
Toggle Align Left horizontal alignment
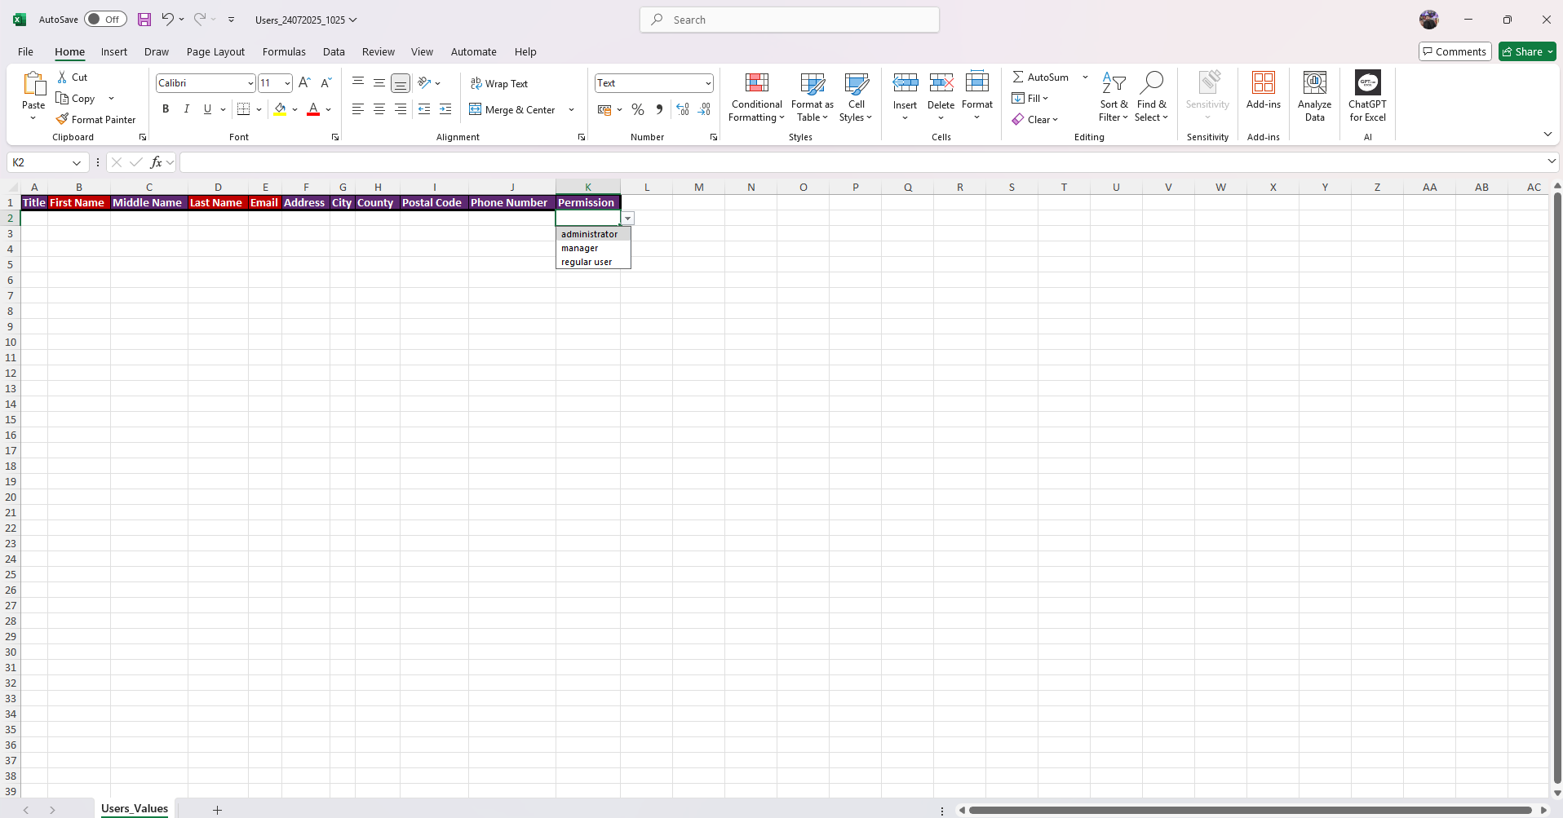(358, 108)
